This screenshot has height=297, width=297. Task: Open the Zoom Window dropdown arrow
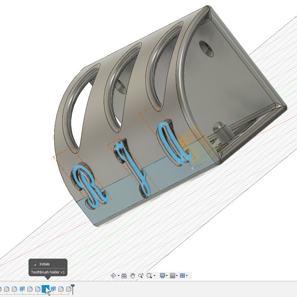pyautogui.click(x=154, y=276)
